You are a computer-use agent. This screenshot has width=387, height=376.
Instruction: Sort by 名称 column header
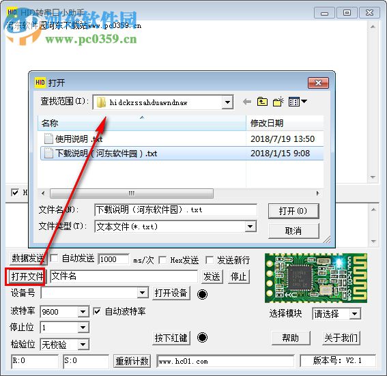click(x=142, y=123)
